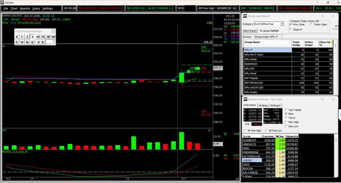The image size is (341, 183).
Task: Select the Nifty MS IT Telcm row
Action: 288,54
